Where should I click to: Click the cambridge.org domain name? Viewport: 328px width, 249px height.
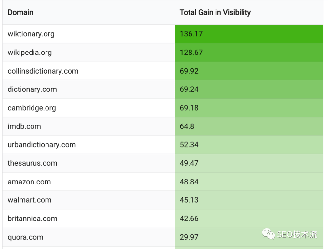tap(32, 108)
